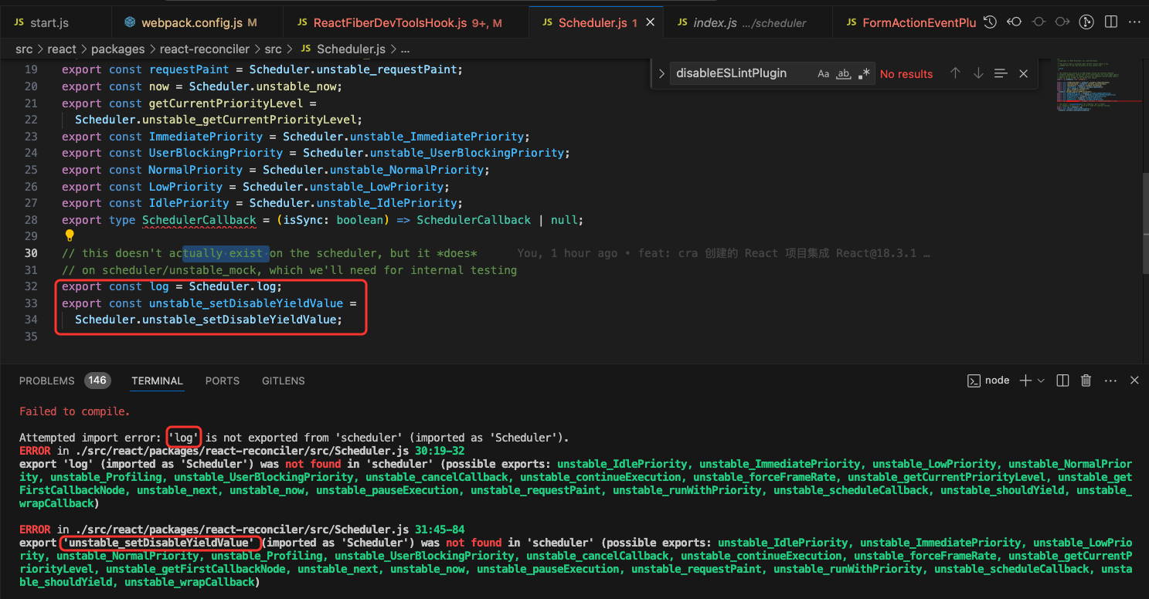Toggle Use Regular Expression option

[x=864, y=73]
